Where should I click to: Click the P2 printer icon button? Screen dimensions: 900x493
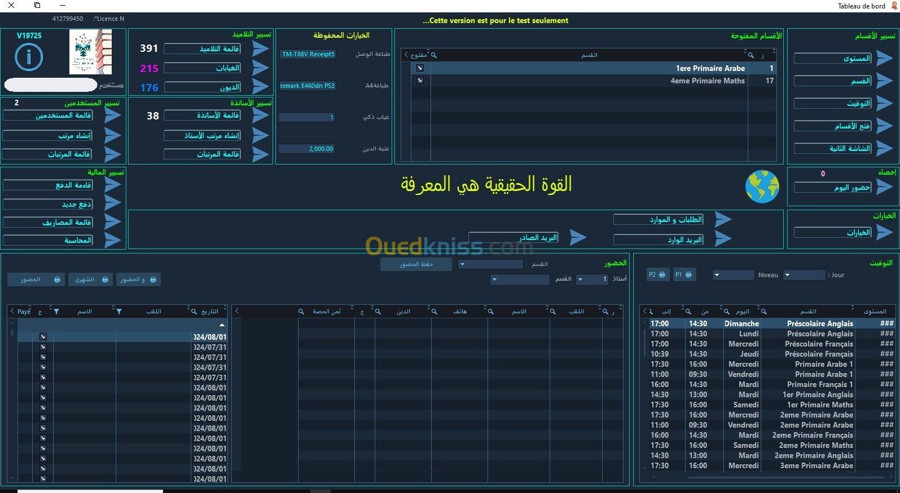pyautogui.click(x=657, y=275)
